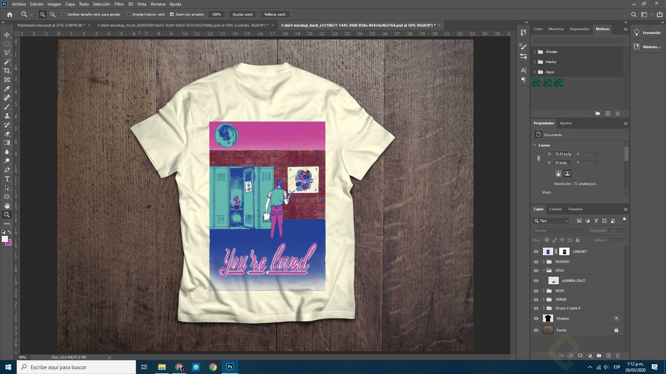Hide the ROJO group
This screenshot has width=666, height=374.
pyautogui.click(x=536, y=291)
